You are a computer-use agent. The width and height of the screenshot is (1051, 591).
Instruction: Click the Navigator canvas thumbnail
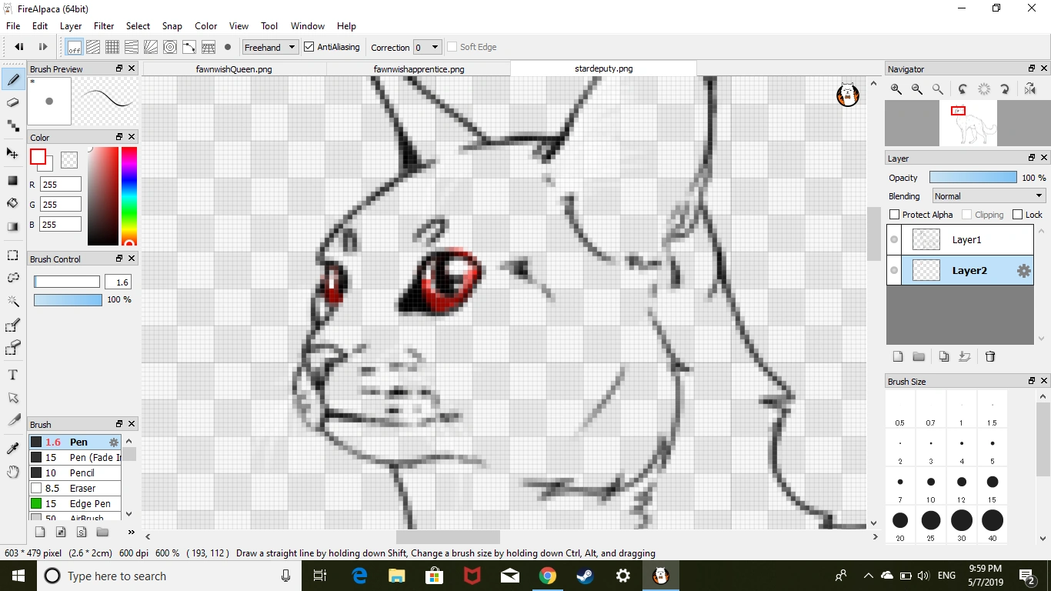click(968, 123)
